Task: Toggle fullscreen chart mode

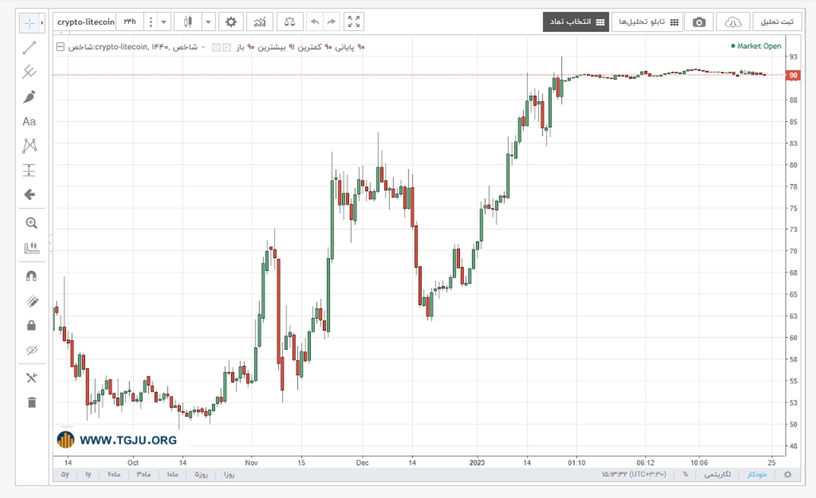Action: tap(354, 22)
